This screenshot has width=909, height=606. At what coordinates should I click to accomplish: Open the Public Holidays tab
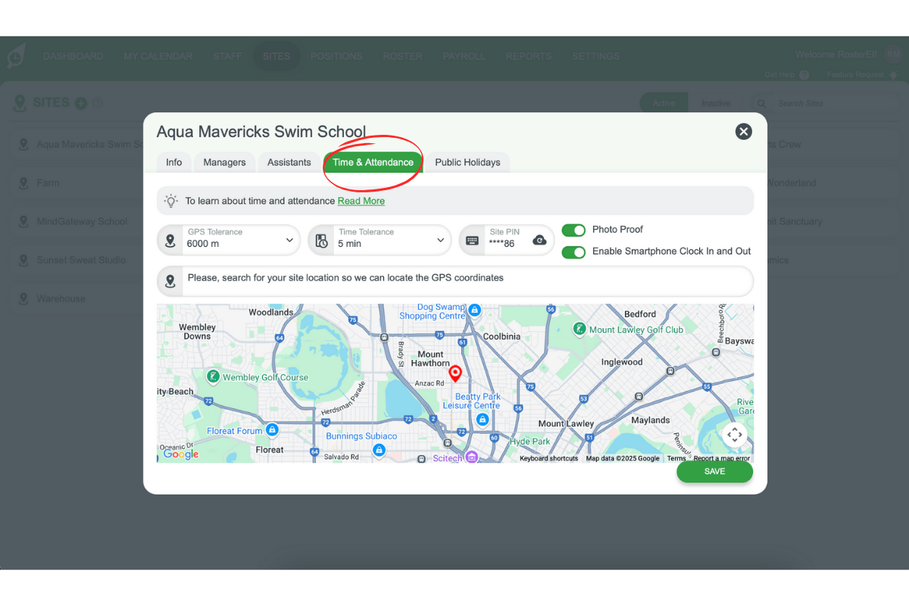pos(467,162)
